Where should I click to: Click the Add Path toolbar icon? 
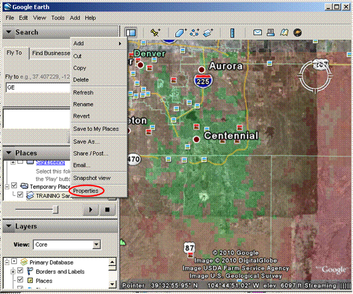pos(194,33)
